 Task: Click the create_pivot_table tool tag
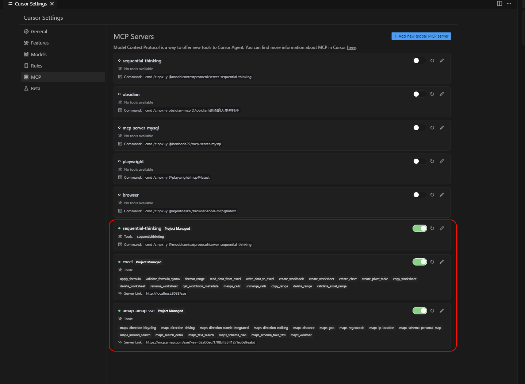(375, 279)
